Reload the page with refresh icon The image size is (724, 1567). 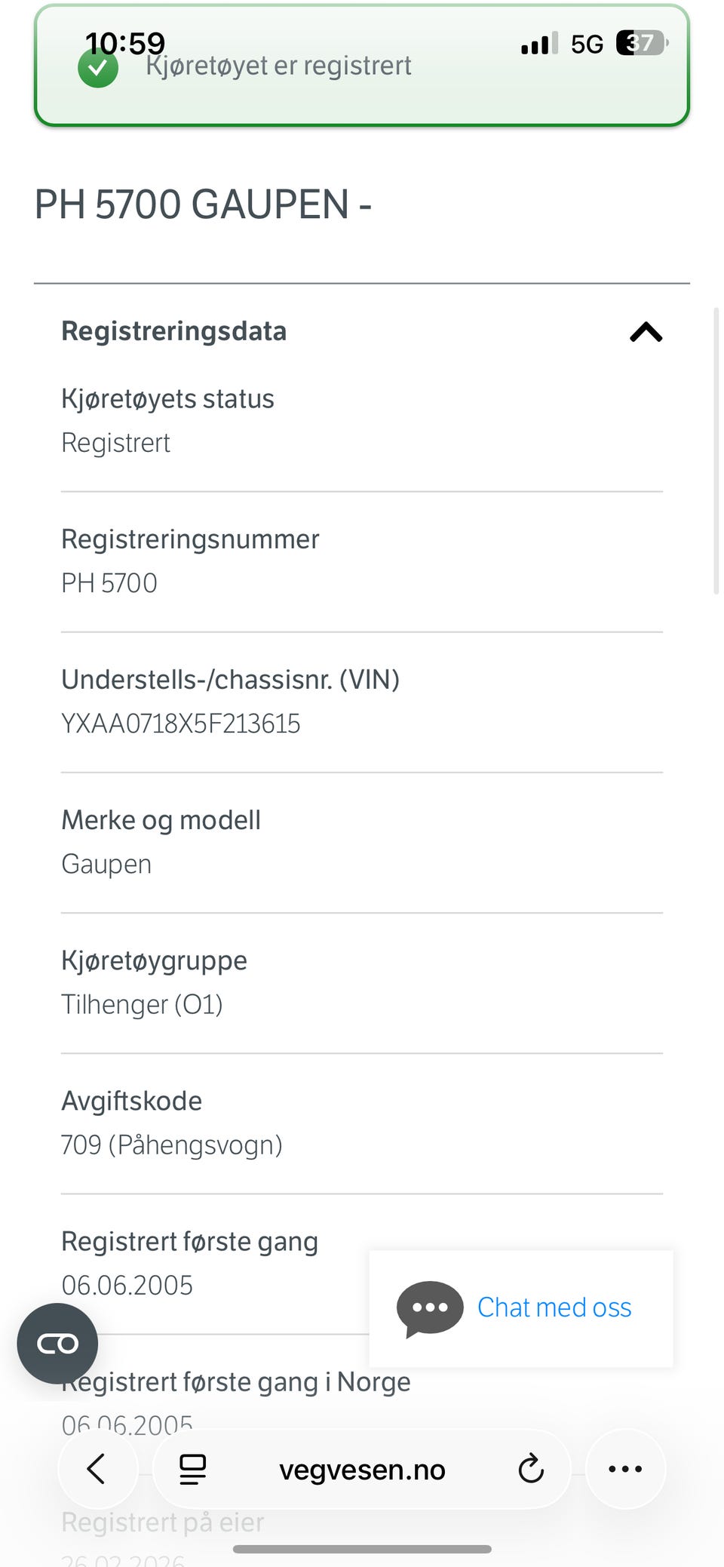531,1469
